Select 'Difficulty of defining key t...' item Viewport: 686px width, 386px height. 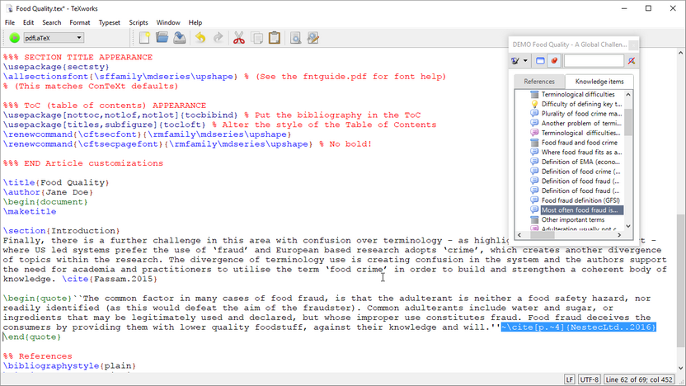[x=581, y=104]
